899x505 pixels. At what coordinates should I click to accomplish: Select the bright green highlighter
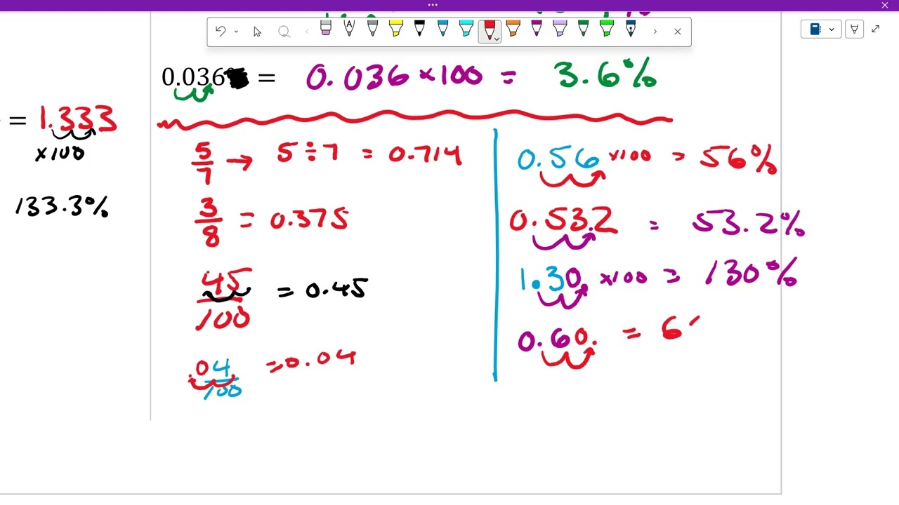pyautogui.click(x=607, y=29)
